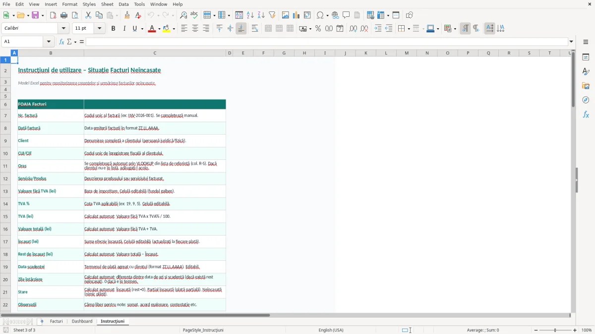Click the Sort Descending icon

tap(261, 15)
